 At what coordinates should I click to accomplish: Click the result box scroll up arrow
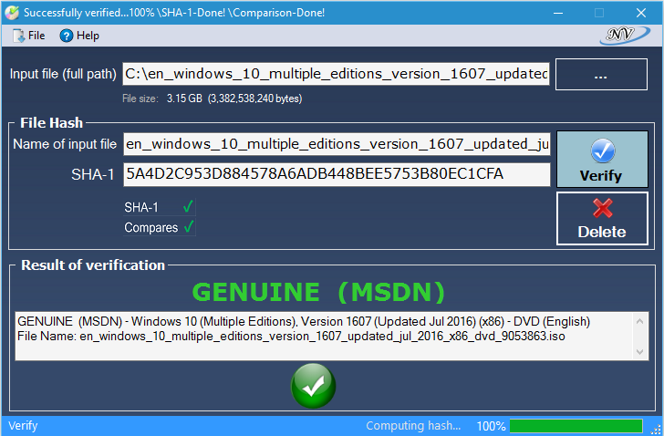pos(640,321)
